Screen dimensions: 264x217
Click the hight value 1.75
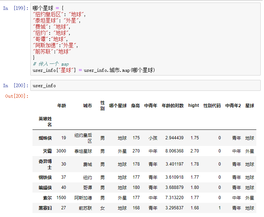195,138
